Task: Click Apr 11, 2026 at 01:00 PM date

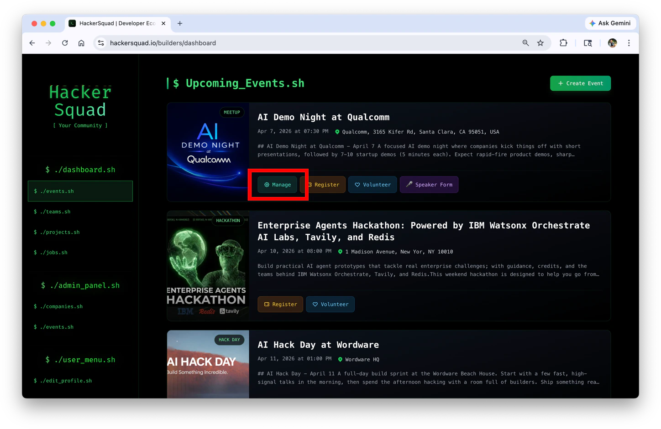Action: point(294,359)
